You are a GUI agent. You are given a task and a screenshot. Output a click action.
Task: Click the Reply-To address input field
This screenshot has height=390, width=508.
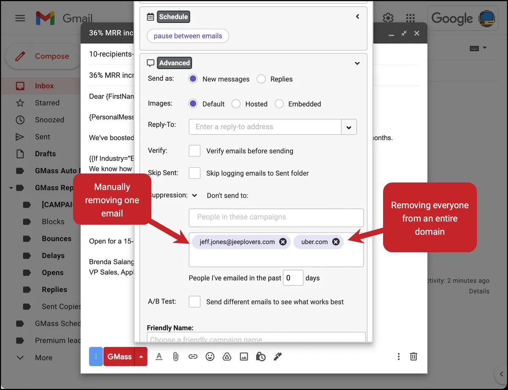(x=265, y=127)
